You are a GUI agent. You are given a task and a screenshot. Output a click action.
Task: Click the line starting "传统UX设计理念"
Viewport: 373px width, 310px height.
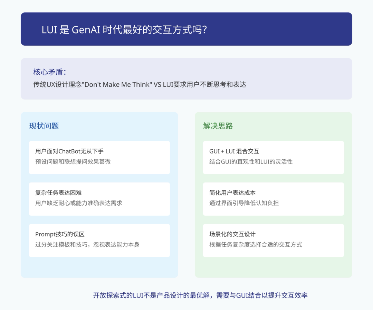[140, 85]
